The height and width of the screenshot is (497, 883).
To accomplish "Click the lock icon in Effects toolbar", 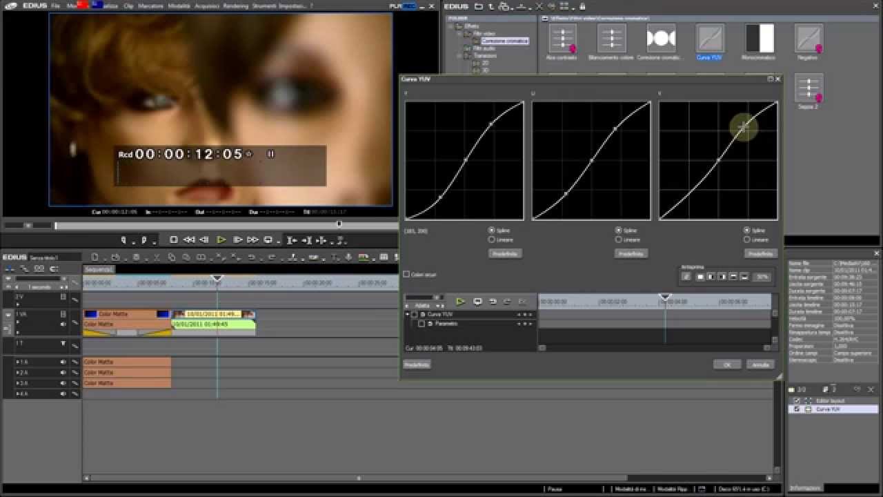I will pos(582,6).
